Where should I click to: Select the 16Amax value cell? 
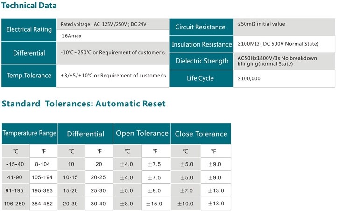click(x=73, y=36)
